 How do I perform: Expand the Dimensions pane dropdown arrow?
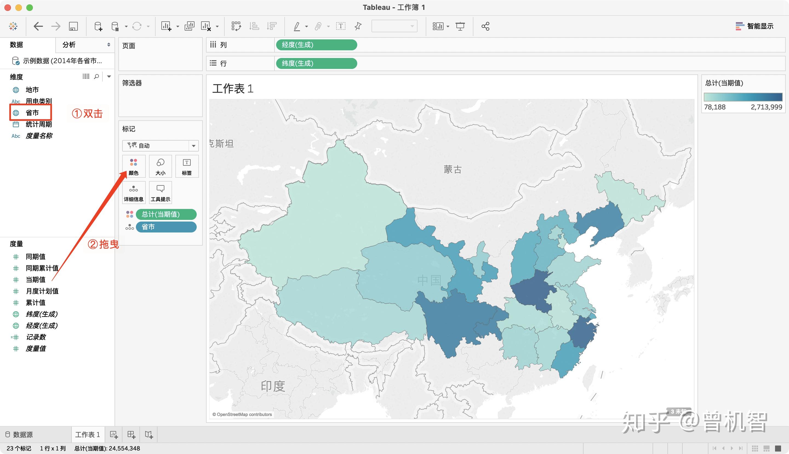109,76
